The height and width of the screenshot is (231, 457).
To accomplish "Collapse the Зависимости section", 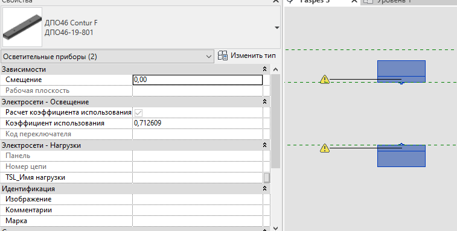I will (264, 69).
